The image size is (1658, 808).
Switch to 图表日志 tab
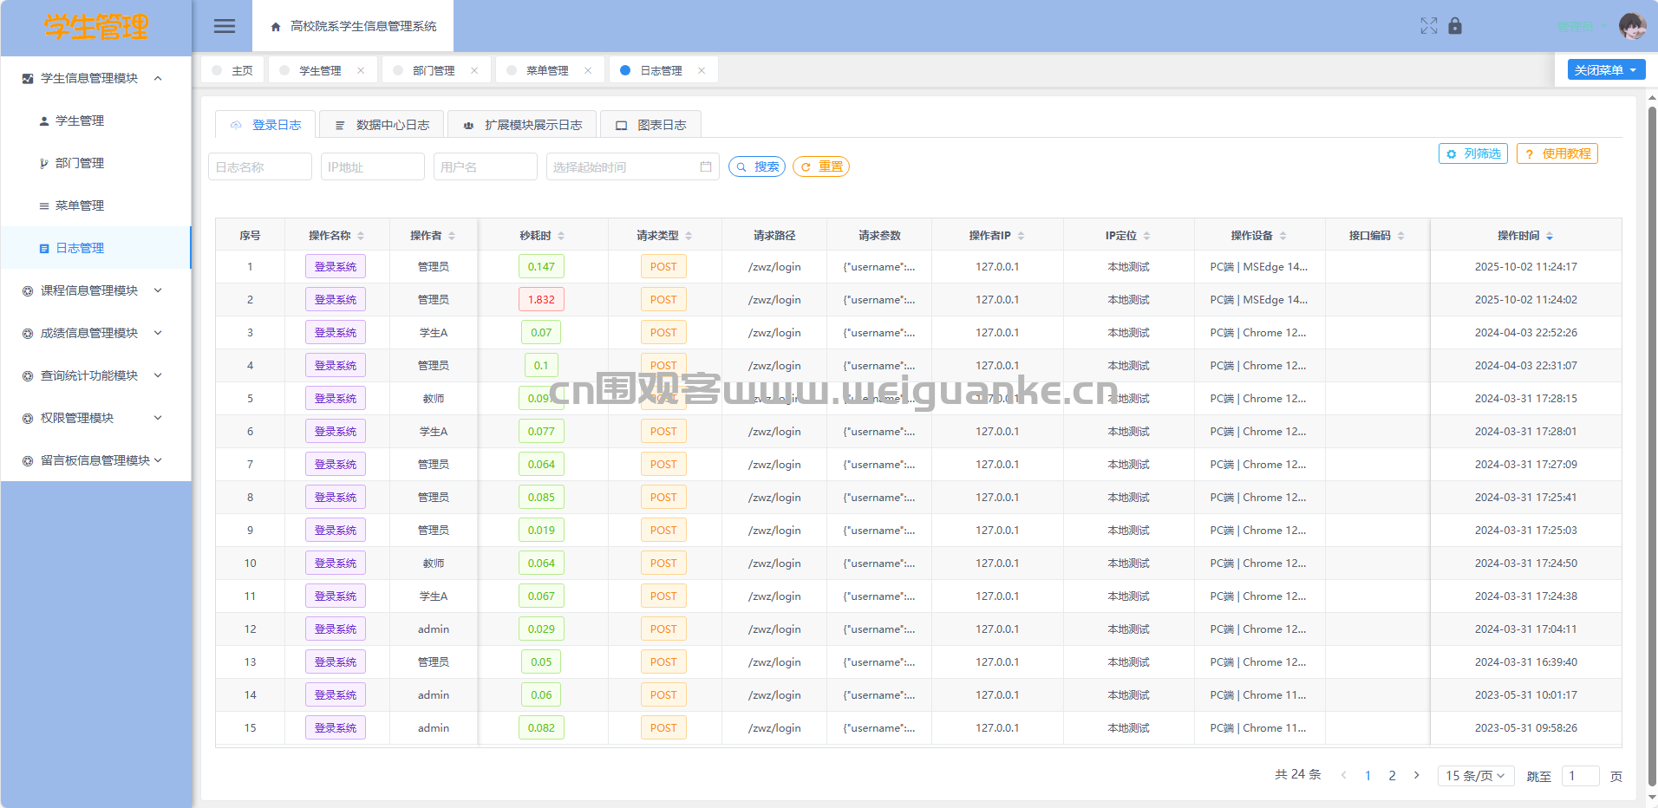(650, 125)
